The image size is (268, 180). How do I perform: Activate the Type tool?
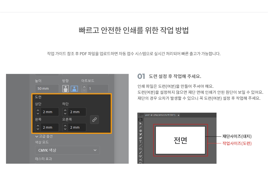point(140,142)
